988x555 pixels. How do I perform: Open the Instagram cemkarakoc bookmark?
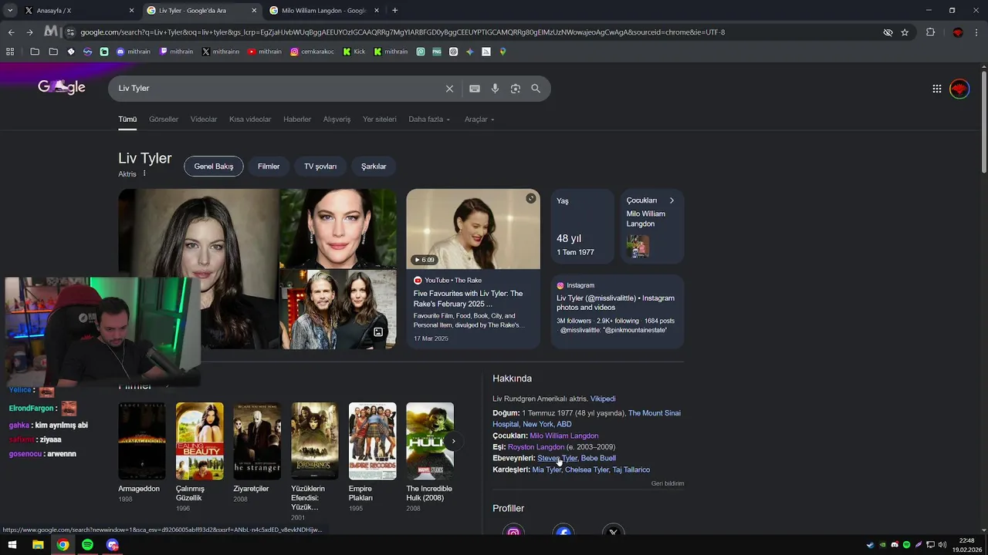[x=313, y=52]
